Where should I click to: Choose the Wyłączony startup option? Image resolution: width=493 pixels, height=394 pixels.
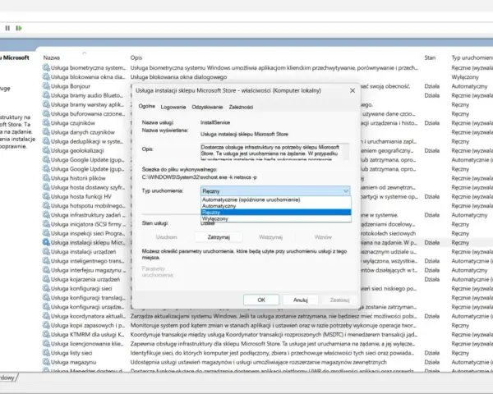(276, 218)
